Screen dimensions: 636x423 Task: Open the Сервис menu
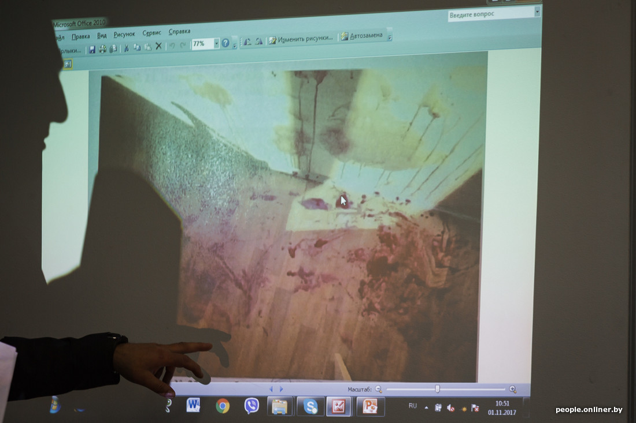point(151,33)
